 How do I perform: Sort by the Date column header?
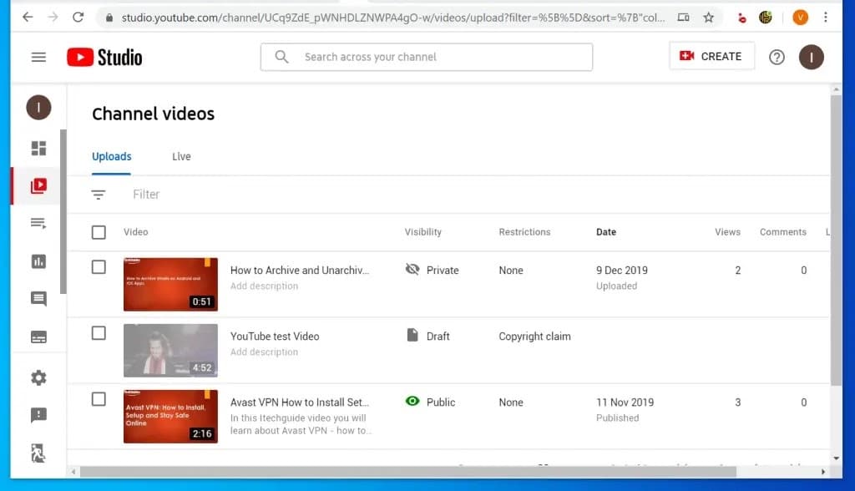(x=606, y=232)
